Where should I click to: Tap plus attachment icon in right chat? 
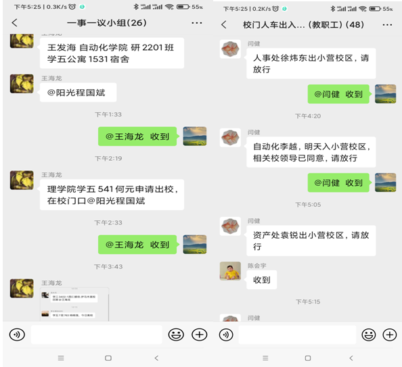(x=390, y=335)
